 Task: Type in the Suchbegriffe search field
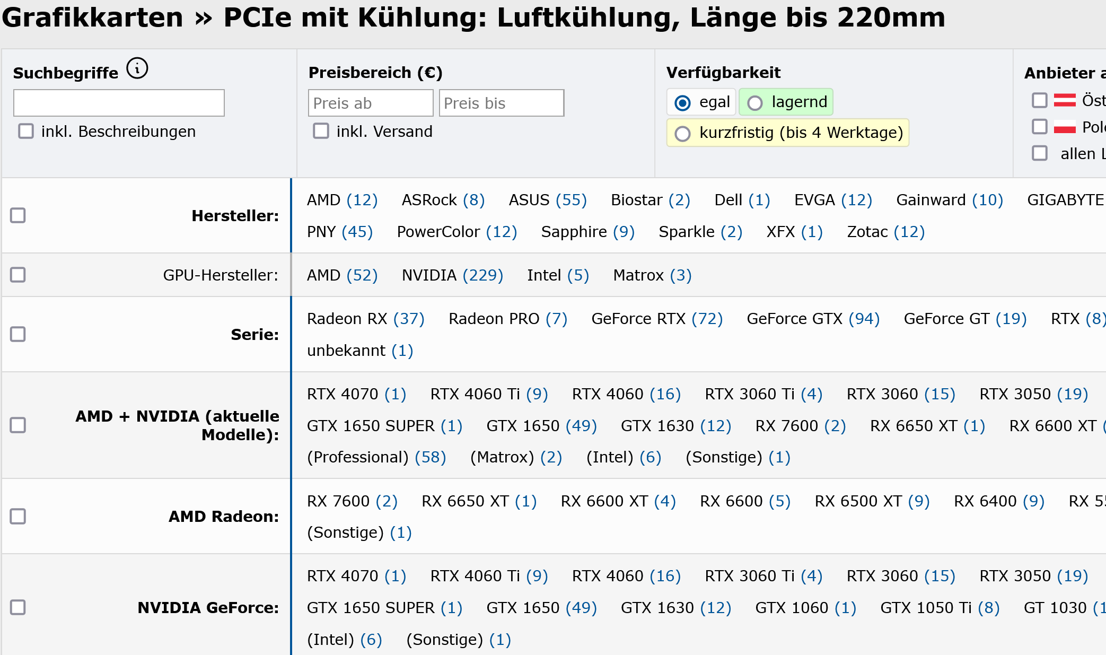tap(119, 103)
